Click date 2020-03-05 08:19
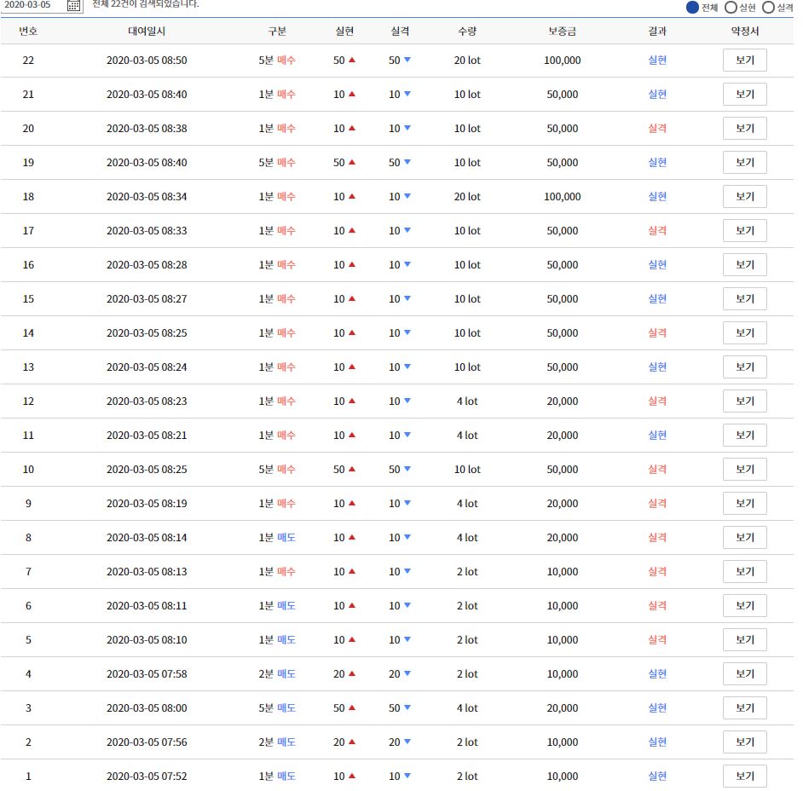This screenshot has height=791, width=803. coord(147,503)
